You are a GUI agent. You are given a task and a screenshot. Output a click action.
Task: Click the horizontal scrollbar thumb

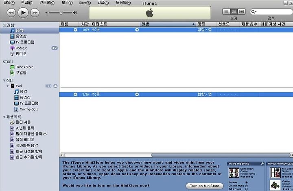click(x=221, y=155)
